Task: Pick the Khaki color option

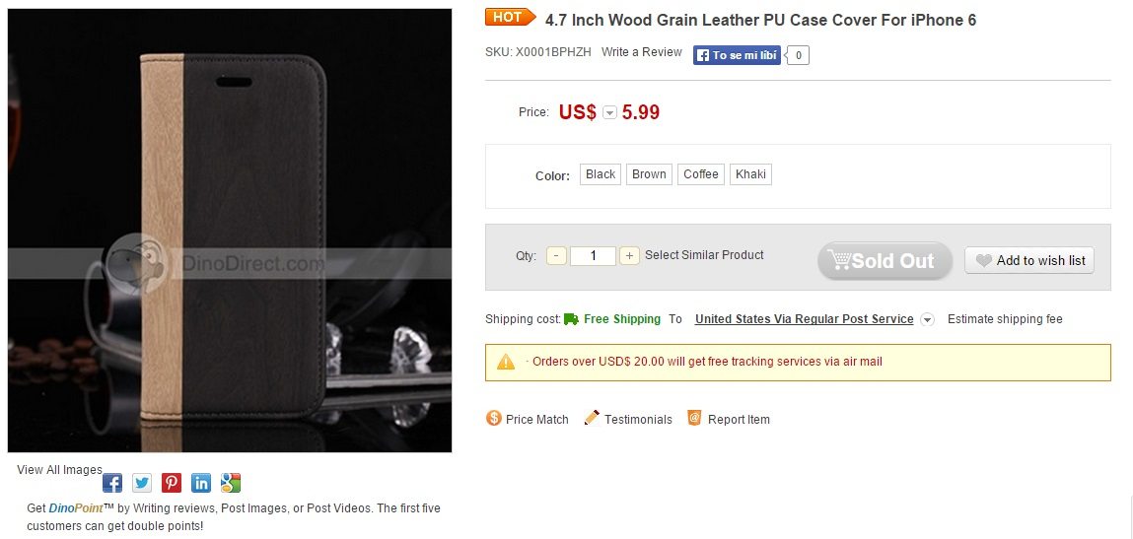Action: 750,174
